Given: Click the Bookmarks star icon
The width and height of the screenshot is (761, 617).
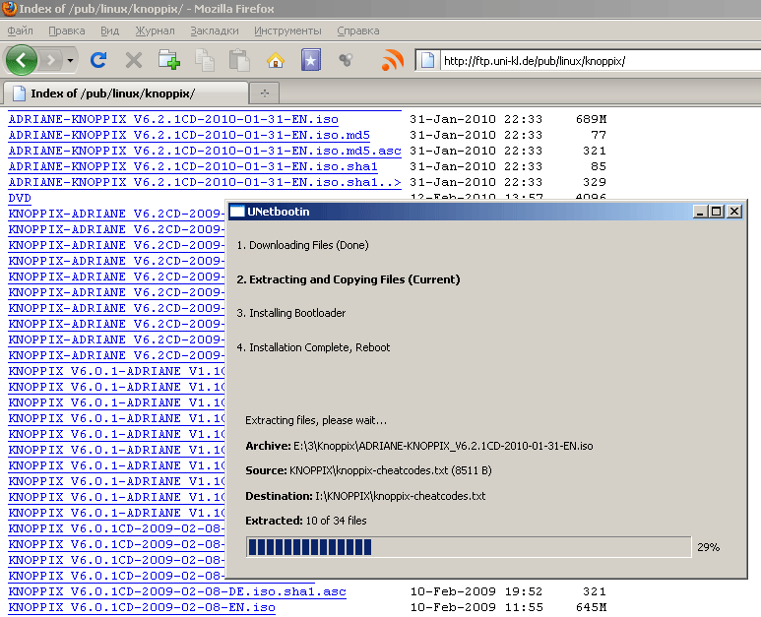Looking at the screenshot, I should point(311,60).
